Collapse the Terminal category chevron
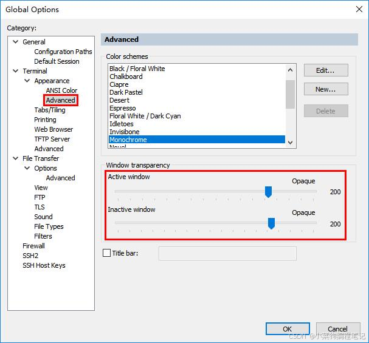Screen dimensions: 369x343 click(16, 70)
